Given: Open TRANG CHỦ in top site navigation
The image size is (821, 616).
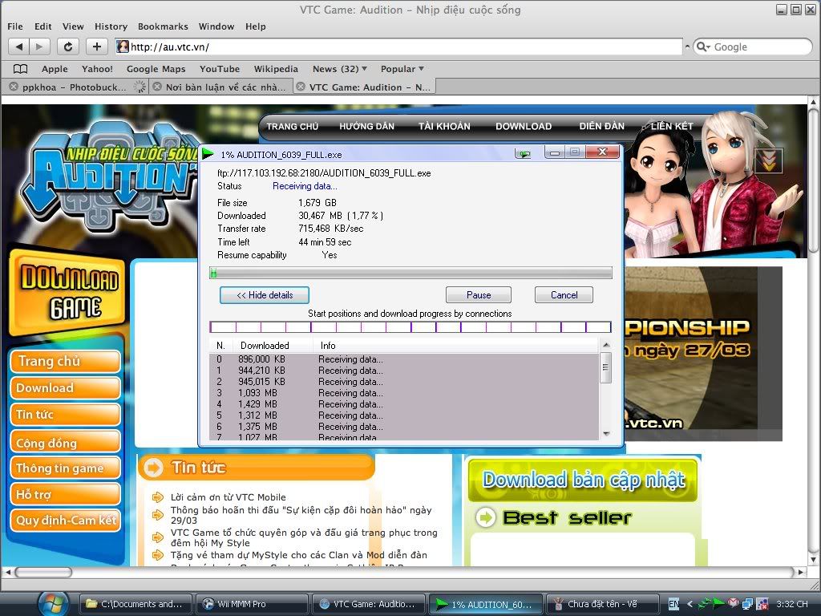Looking at the screenshot, I should coord(292,126).
